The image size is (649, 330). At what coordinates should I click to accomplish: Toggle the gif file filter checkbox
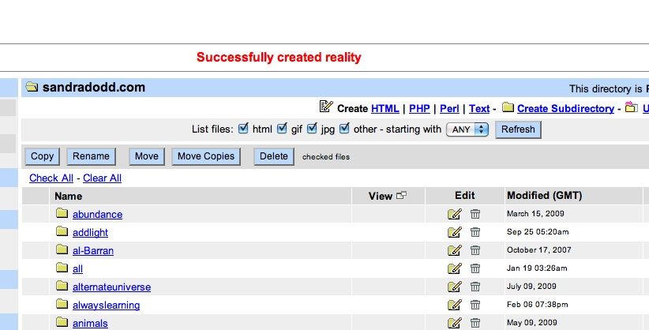click(282, 128)
